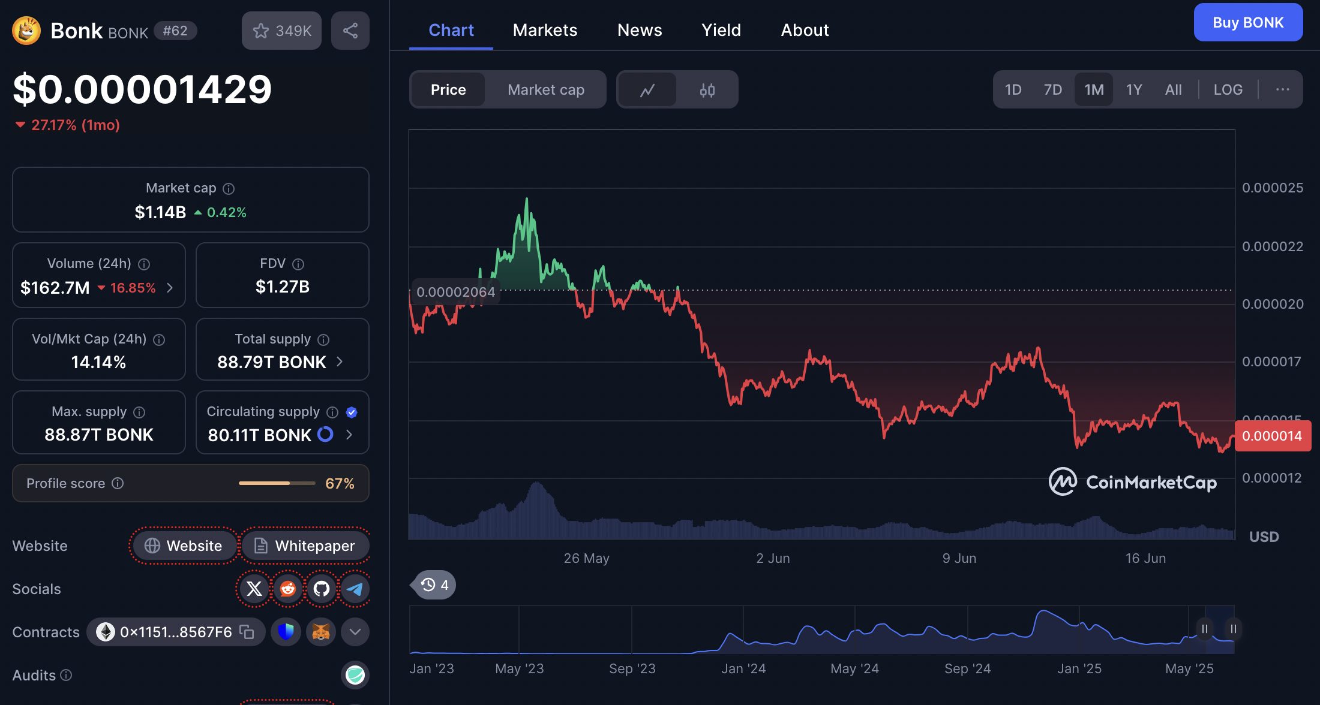Toggle LOG scale on chart
Viewport: 1320px width, 705px height.
[x=1228, y=90]
